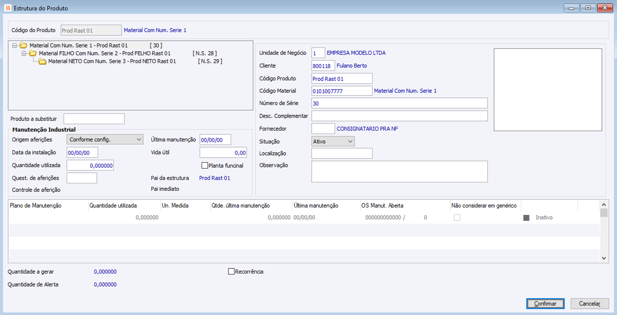The width and height of the screenshot is (617, 315).
Task: Click the Observação text area
Action: click(399, 171)
